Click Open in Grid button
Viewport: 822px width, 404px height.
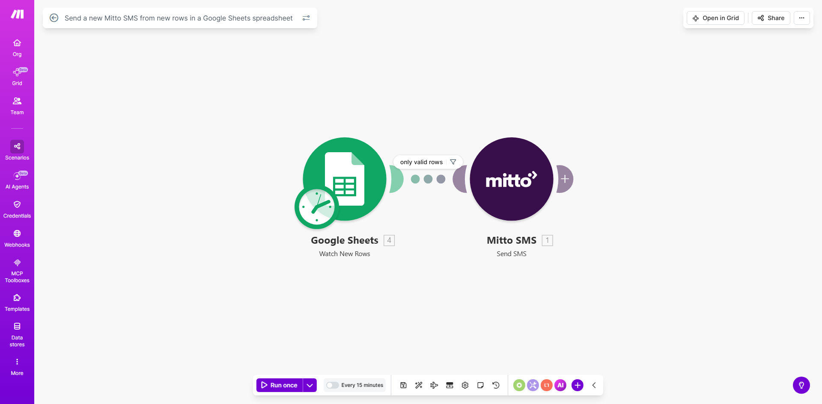715,18
